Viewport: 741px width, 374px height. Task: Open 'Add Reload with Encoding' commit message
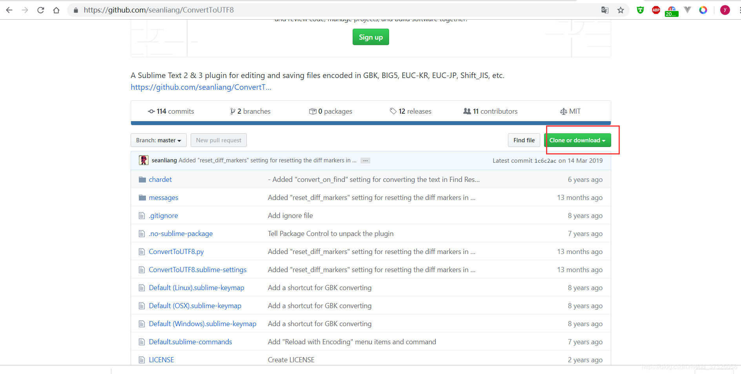point(352,342)
